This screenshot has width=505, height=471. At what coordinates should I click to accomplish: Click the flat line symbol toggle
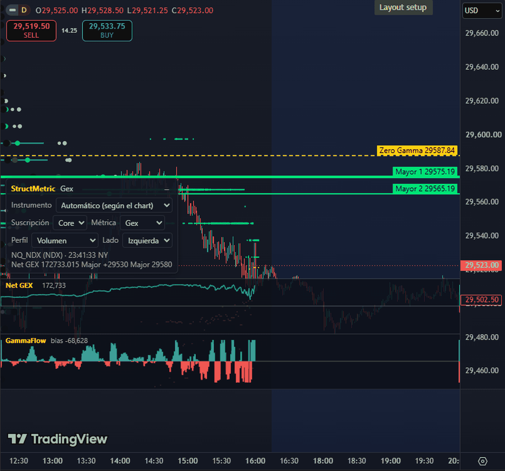coord(13,10)
